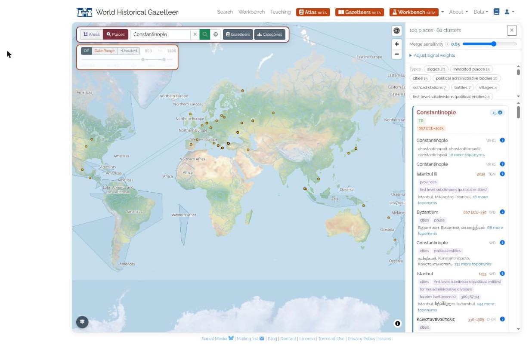Open the Terms of Use footer link
Viewport: 529px width, 348px height.
tap(331, 339)
